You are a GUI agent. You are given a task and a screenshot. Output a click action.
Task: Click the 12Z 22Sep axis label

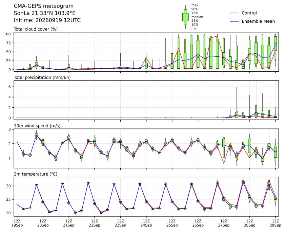pos(95,223)
